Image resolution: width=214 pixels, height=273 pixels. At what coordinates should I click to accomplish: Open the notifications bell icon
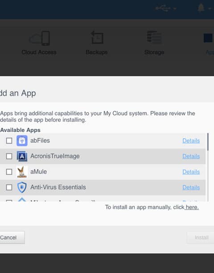point(201,8)
